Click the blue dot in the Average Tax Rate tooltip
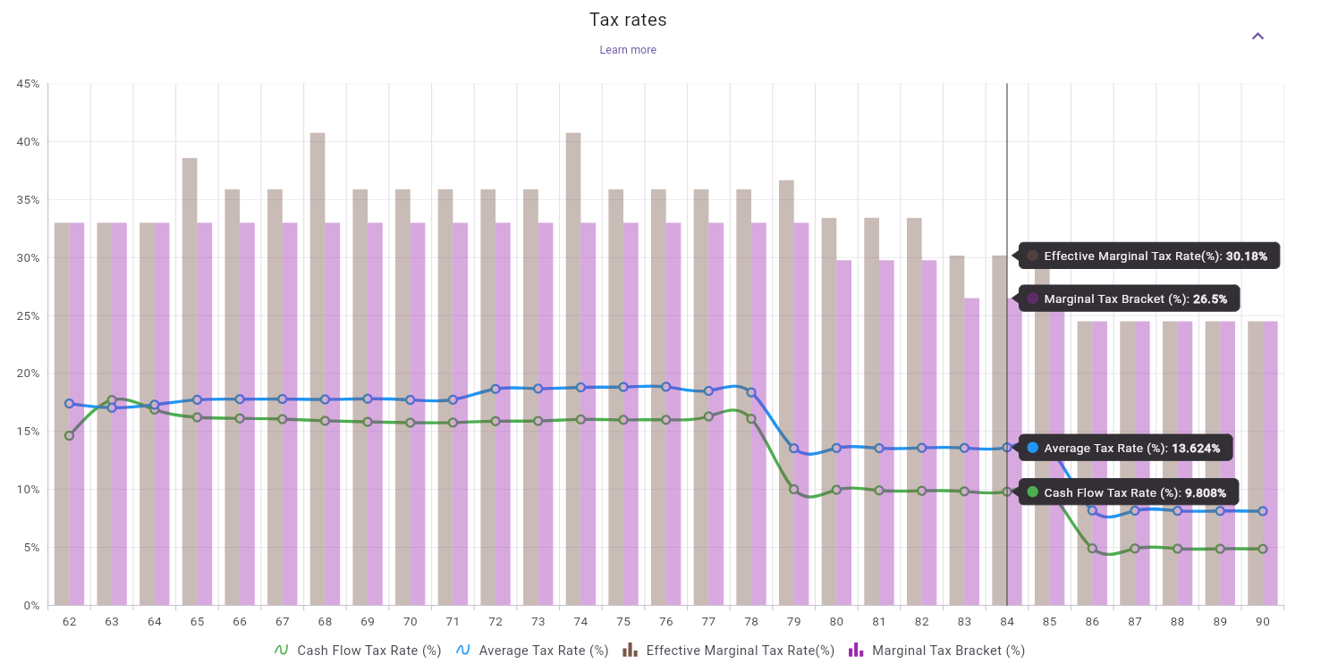1321x672 pixels. pos(1033,448)
